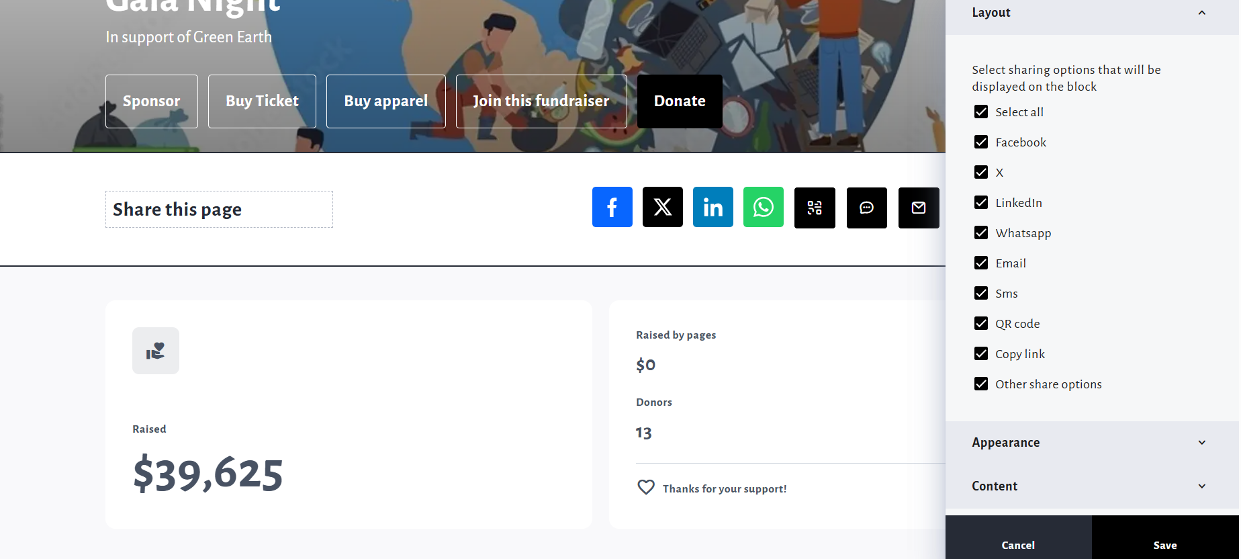Click the donation hand-heart icon
The image size is (1241, 559).
[x=156, y=351]
